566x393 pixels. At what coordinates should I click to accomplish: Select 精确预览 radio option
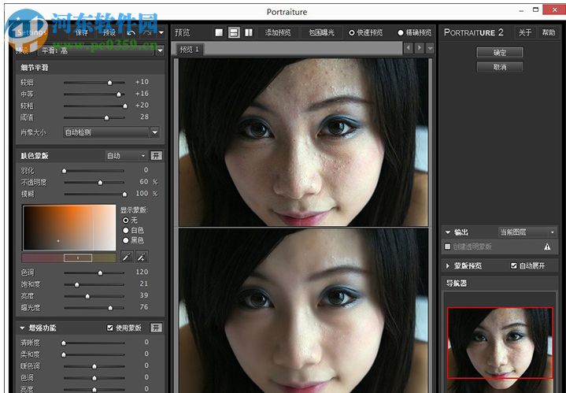401,33
